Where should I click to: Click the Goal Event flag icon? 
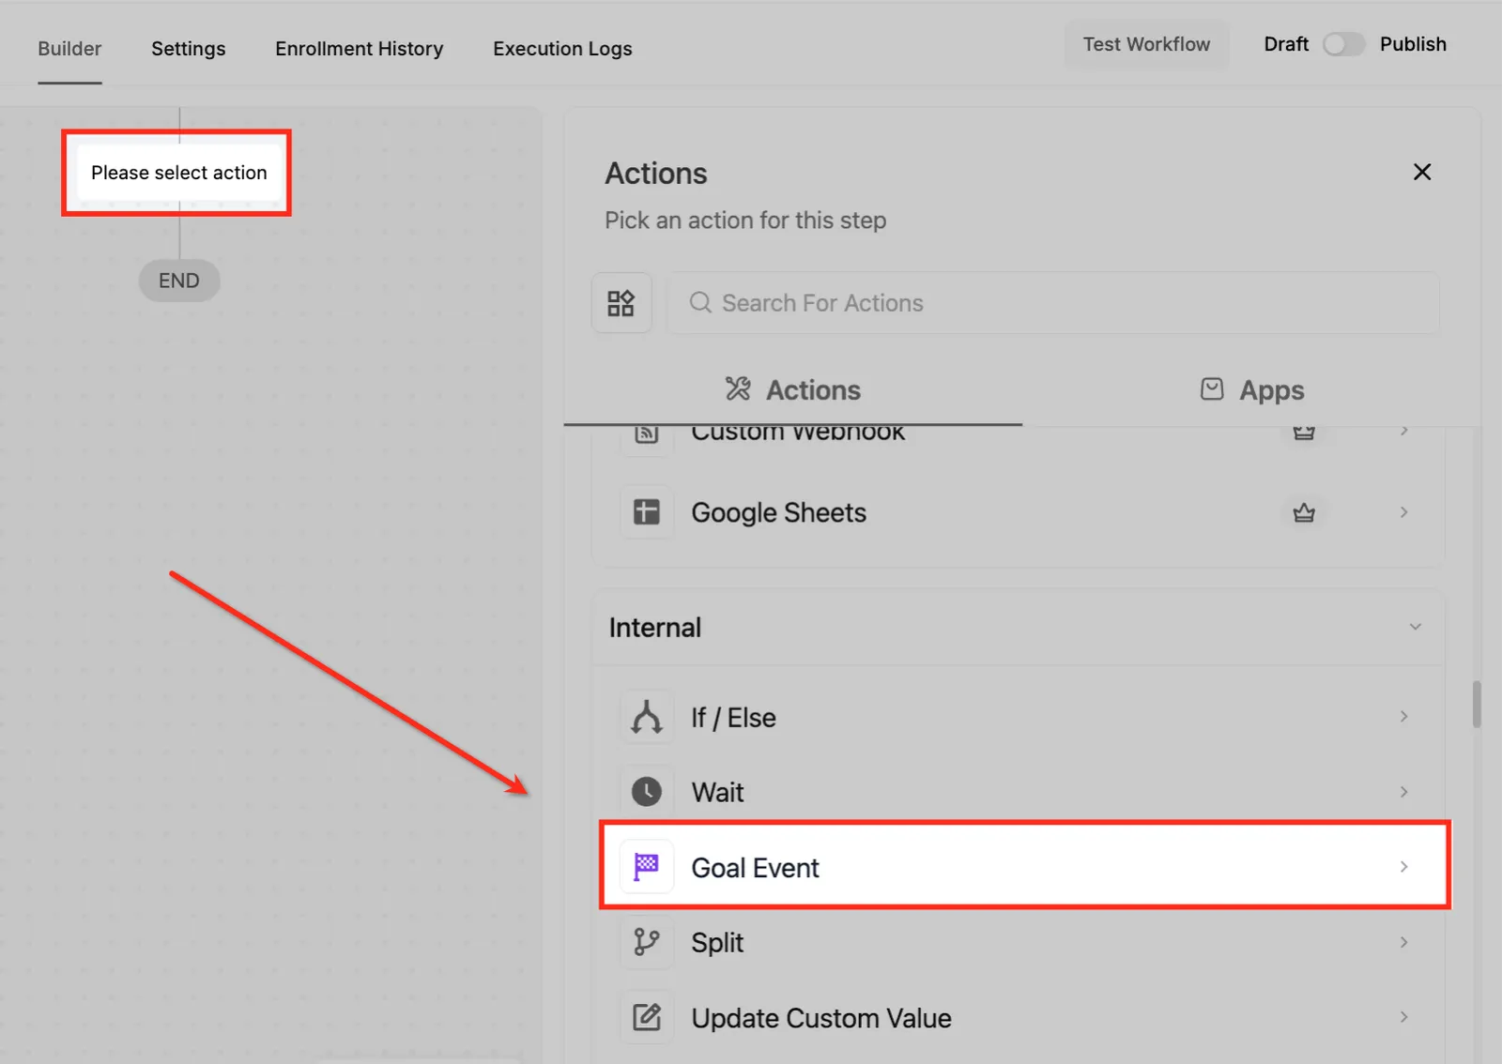(x=647, y=867)
